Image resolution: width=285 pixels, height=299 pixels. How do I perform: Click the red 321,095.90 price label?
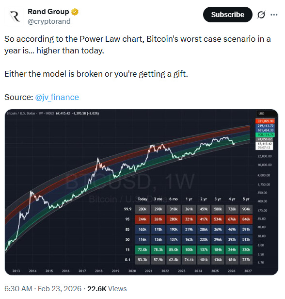point(265,121)
